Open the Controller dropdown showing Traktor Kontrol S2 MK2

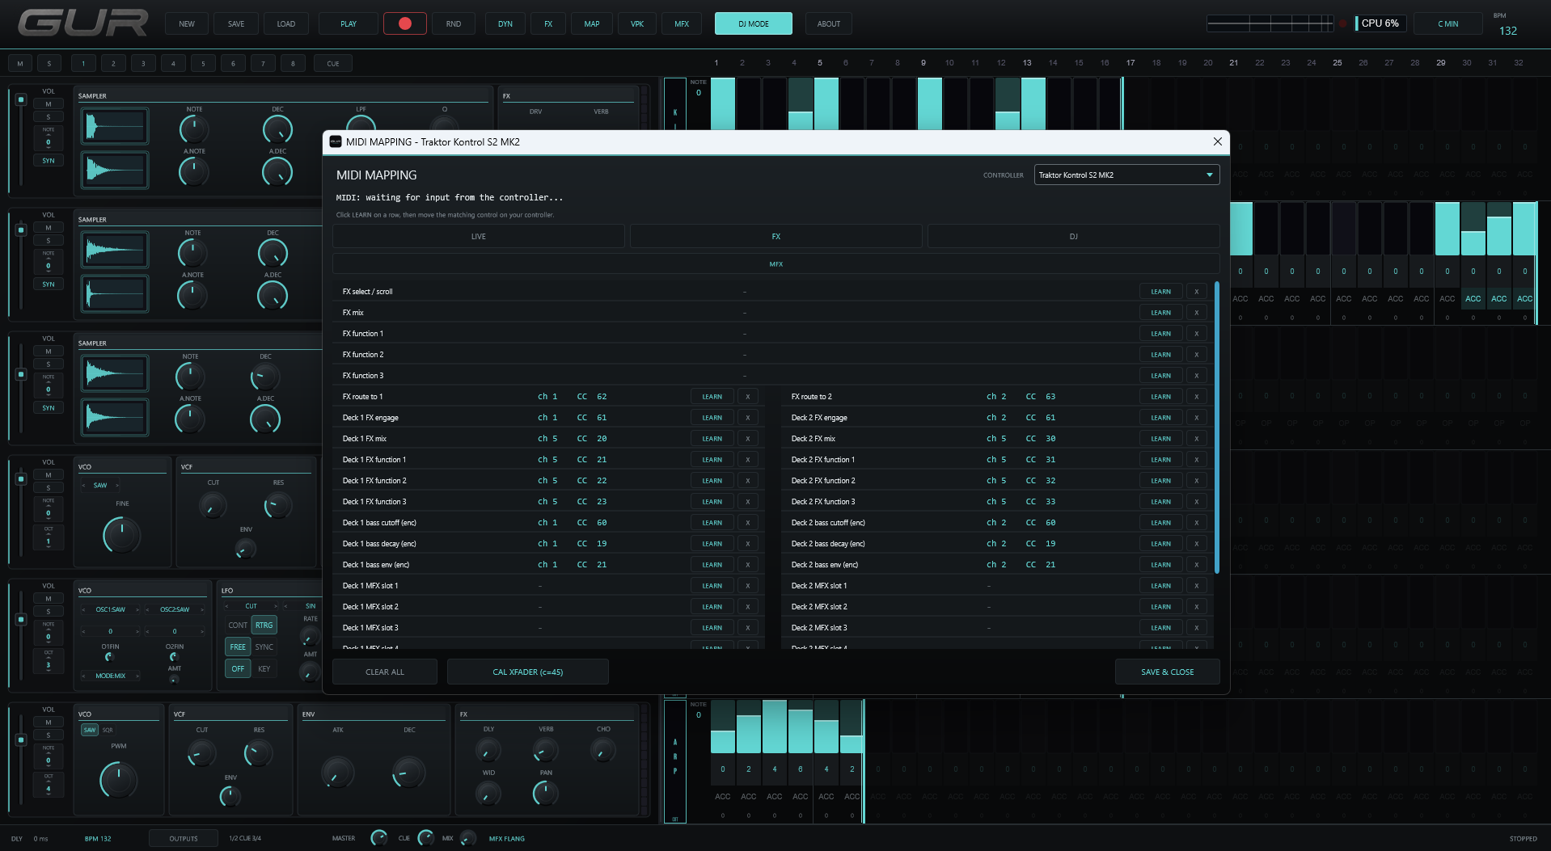pyautogui.click(x=1126, y=175)
